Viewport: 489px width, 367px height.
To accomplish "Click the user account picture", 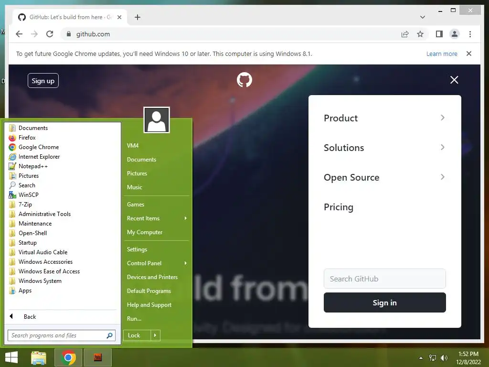I will (x=157, y=120).
